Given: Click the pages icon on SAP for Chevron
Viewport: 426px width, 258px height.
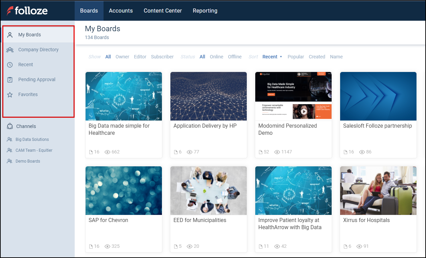Looking at the screenshot, I should tap(90, 246).
